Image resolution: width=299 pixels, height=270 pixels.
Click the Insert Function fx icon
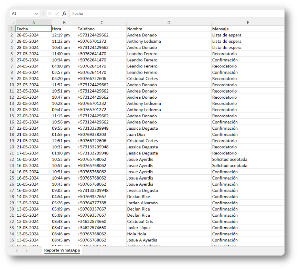64,13
